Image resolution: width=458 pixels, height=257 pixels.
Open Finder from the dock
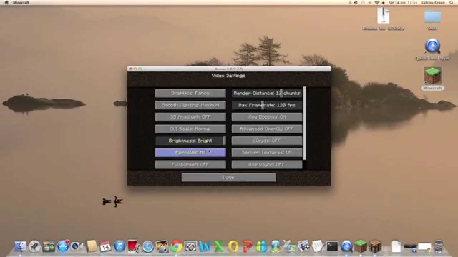(x=20, y=246)
